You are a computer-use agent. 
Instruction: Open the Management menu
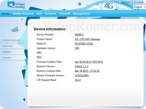click(x=81, y=14)
